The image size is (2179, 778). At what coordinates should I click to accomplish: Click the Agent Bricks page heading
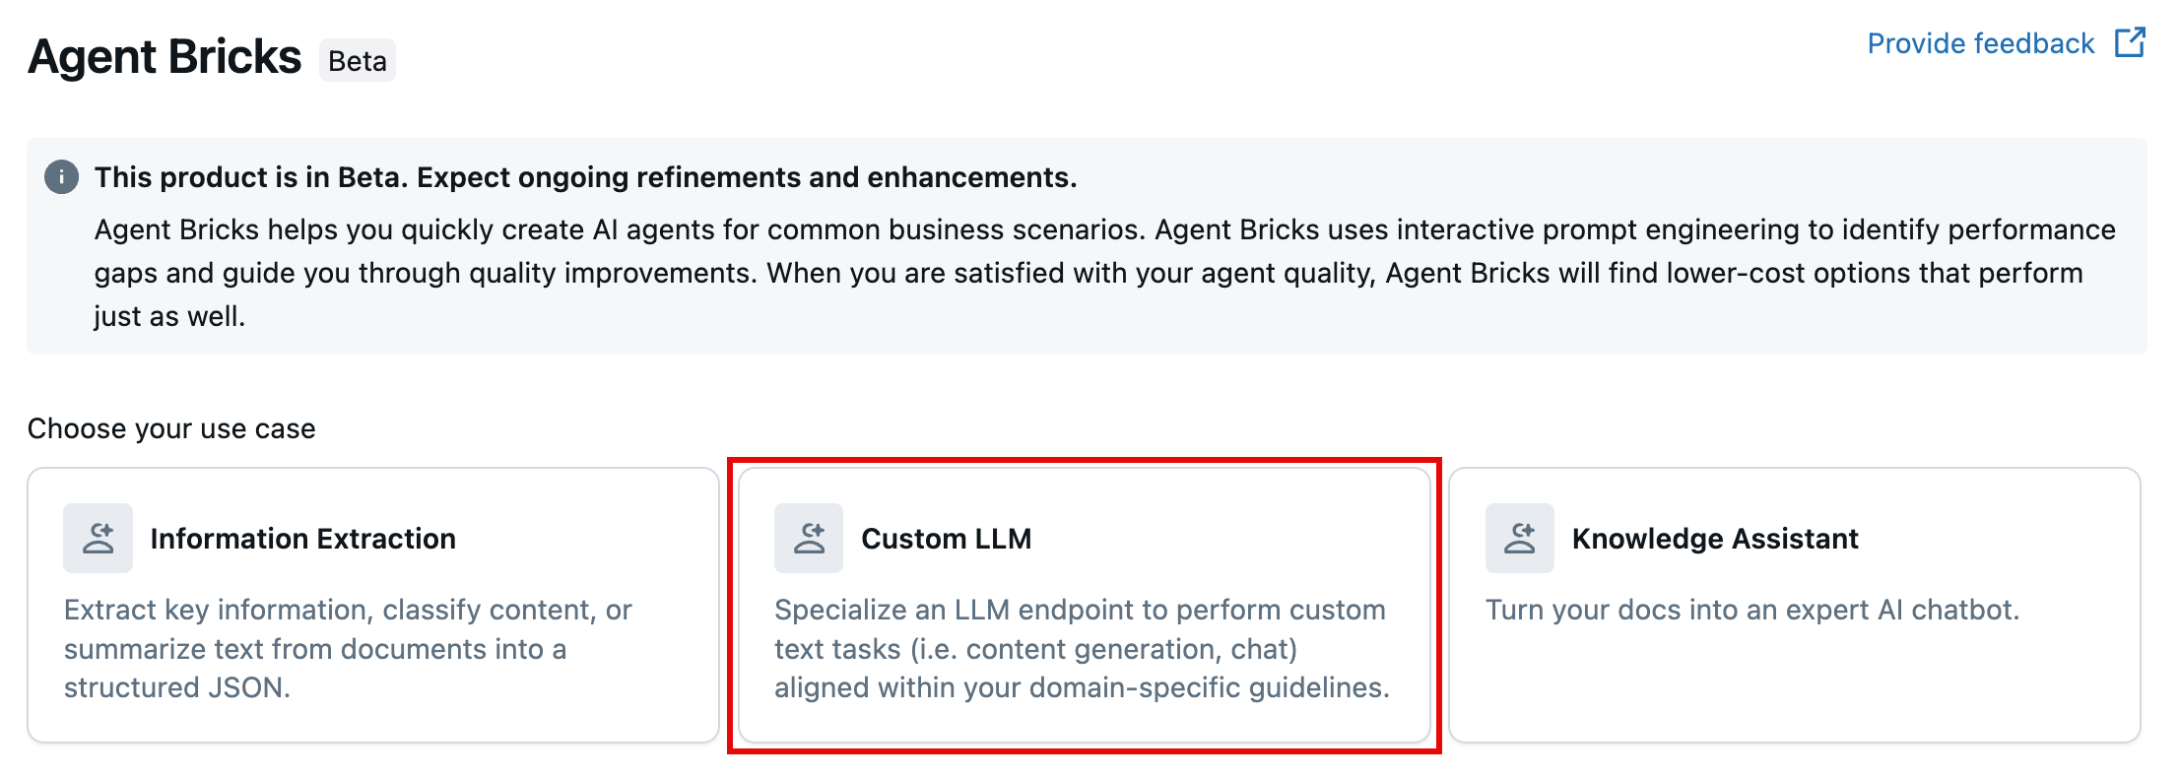point(165,57)
